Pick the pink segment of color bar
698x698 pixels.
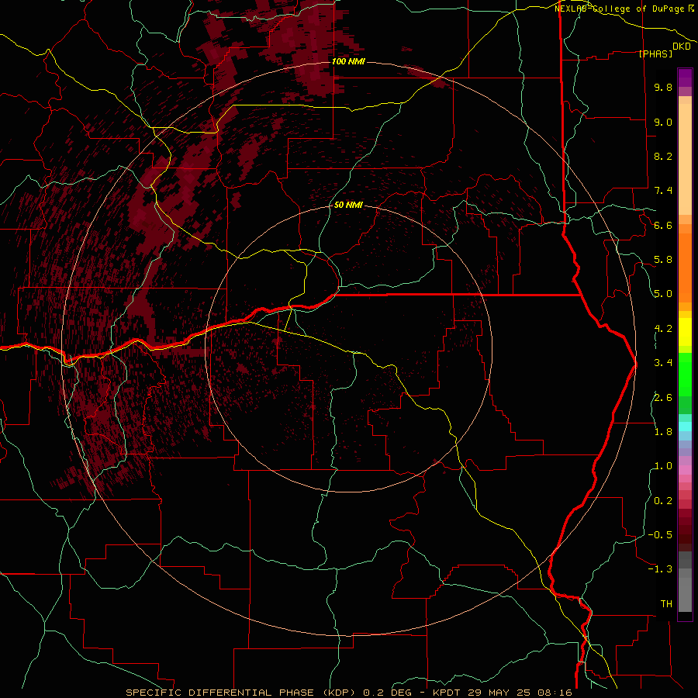click(x=685, y=471)
